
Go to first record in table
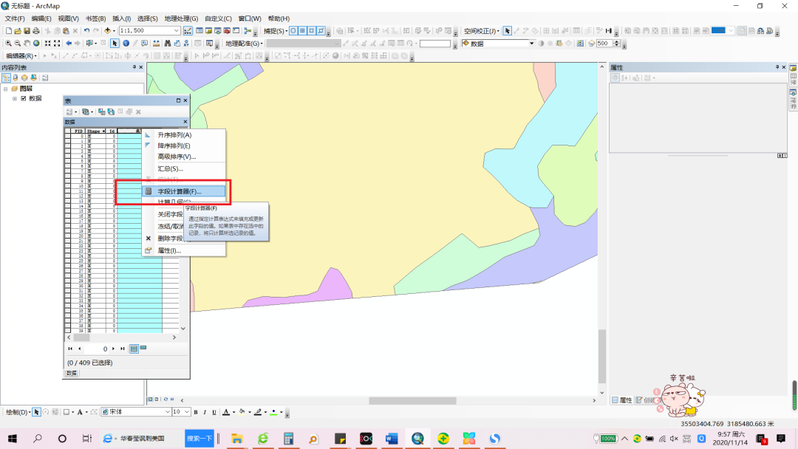pyautogui.click(x=70, y=349)
